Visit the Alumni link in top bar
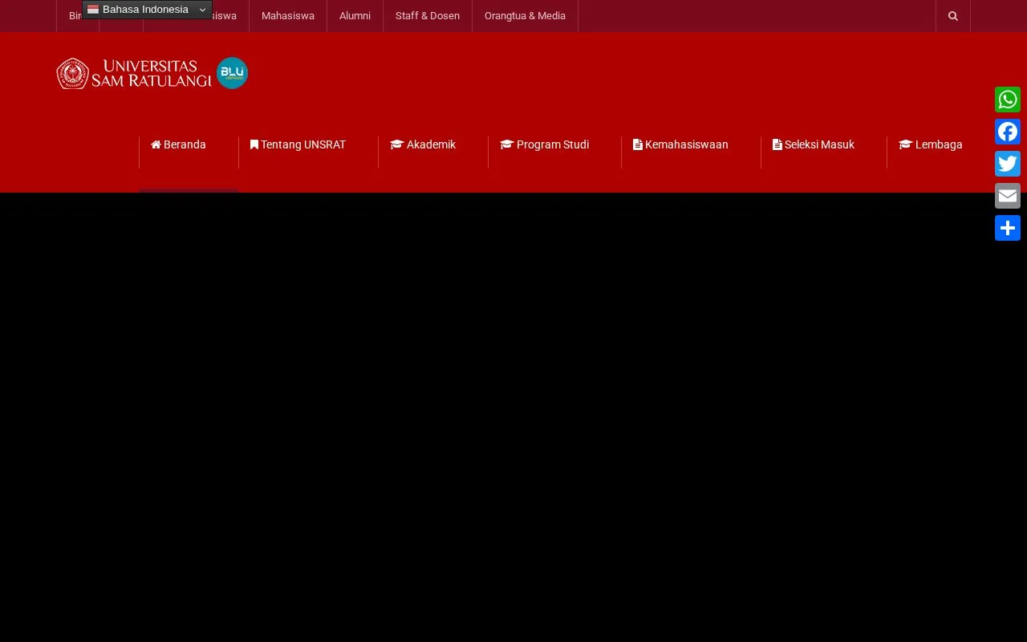This screenshot has width=1027, height=642. (355, 16)
